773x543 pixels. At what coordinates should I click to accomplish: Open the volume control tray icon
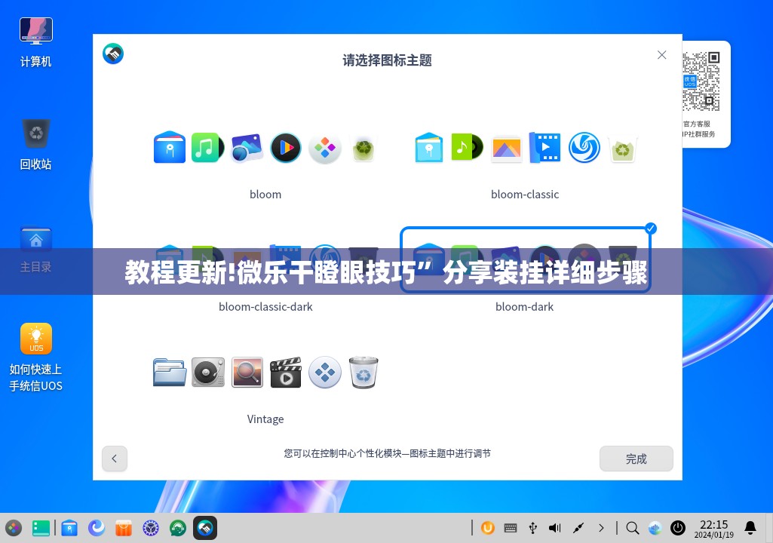[555, 528]
